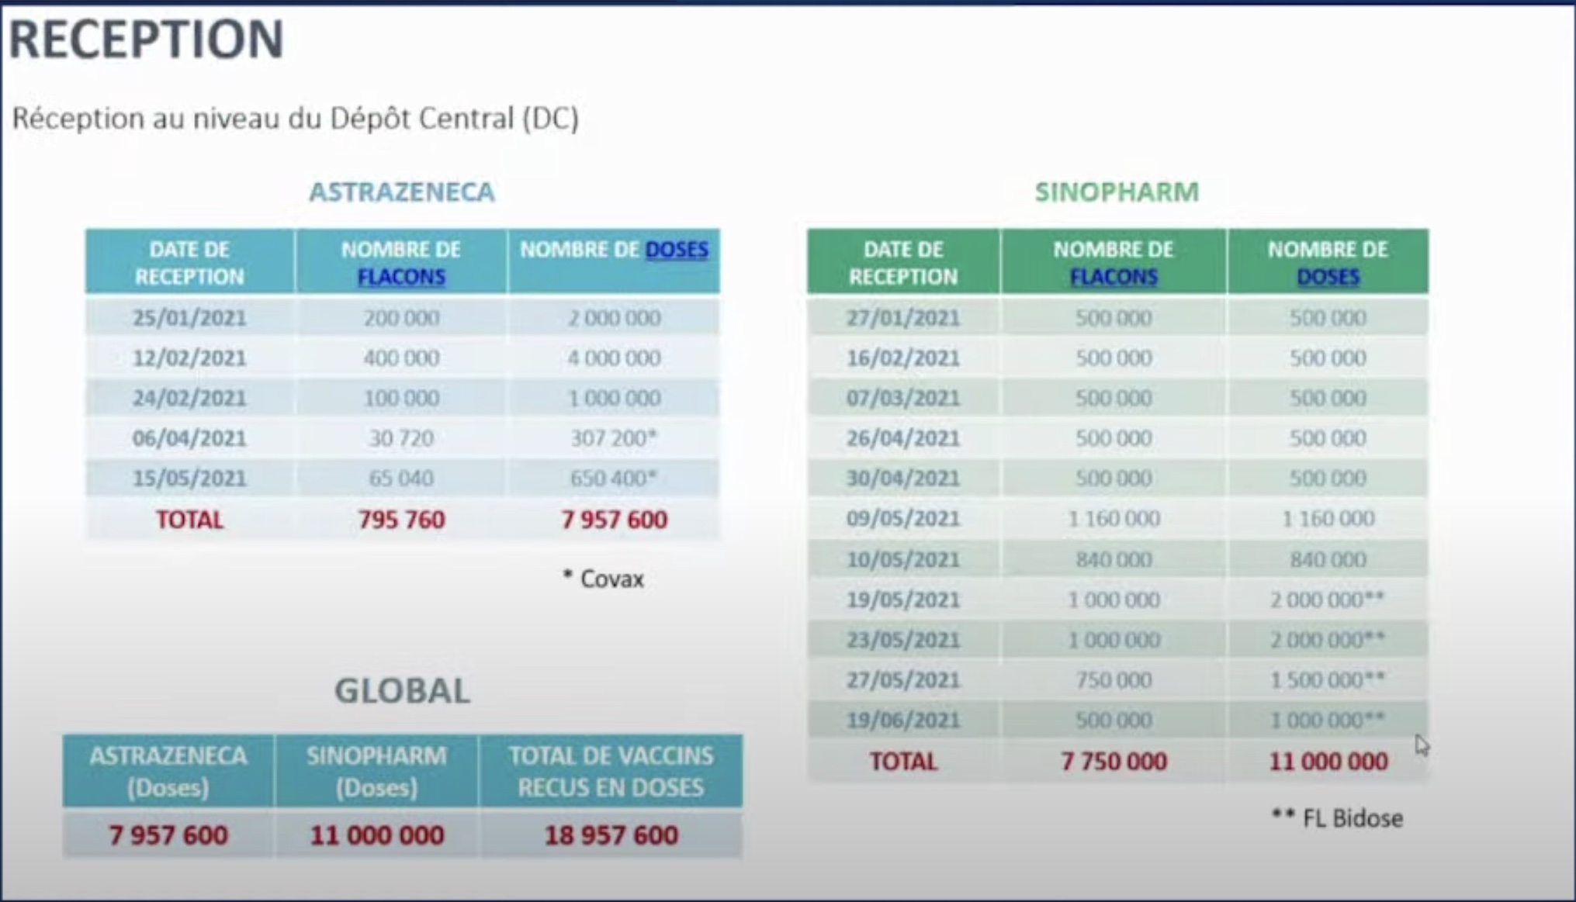Image resolution: width=1576 pixels, height=902 pixels.
Task: Select the 25/01/2021 AstraZeneca date cell
Action: (x=189, y=318)
